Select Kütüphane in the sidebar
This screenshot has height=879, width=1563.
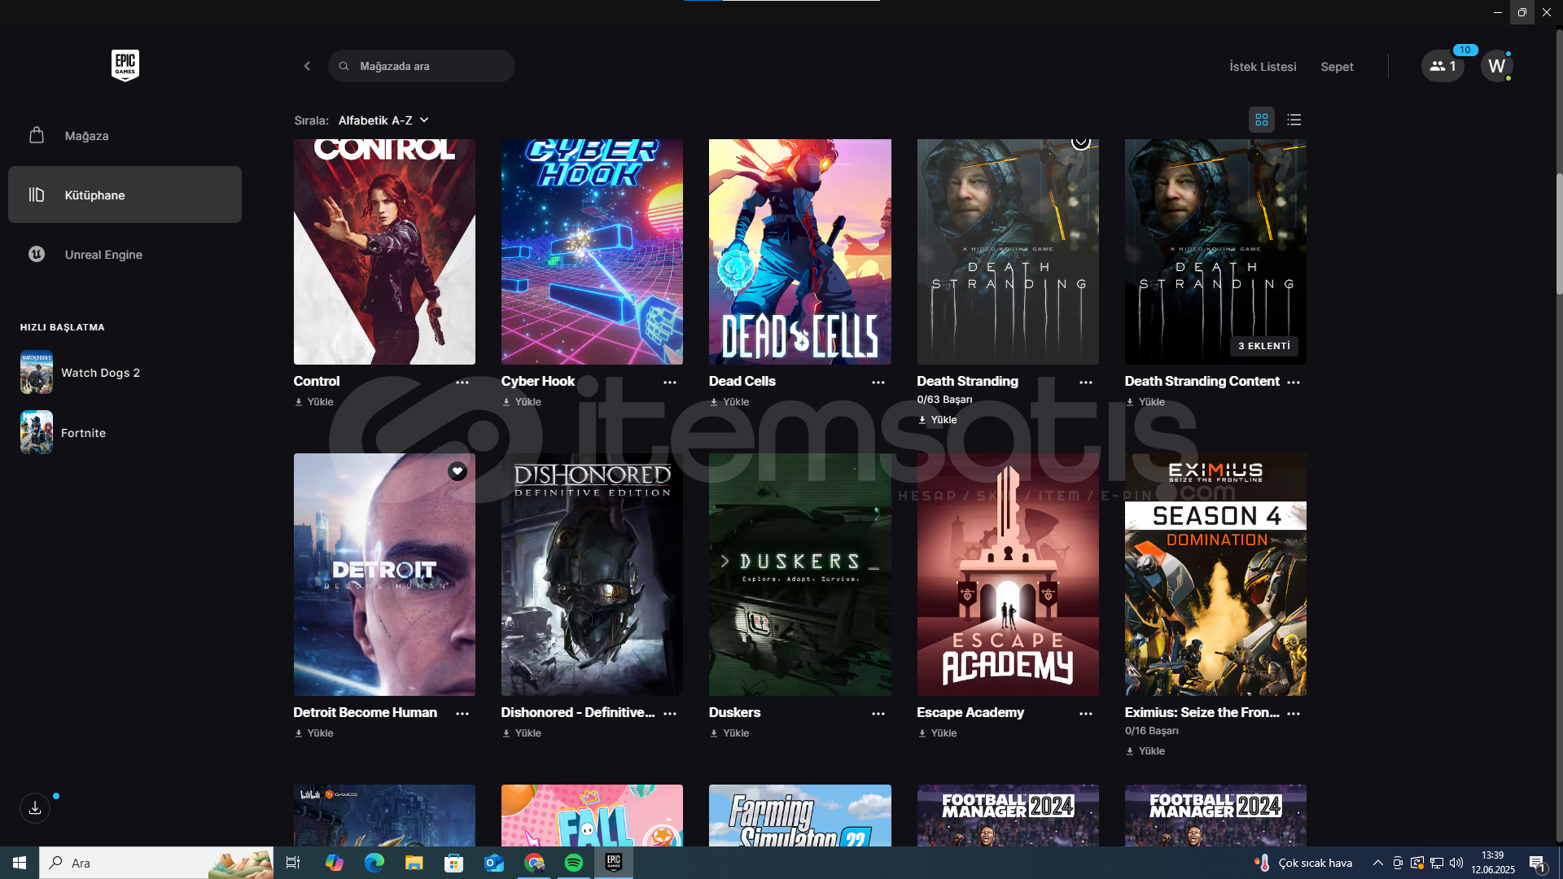click(x=125, y=195)
